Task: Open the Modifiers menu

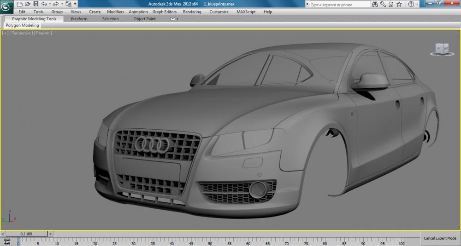Action: (115, 12)
